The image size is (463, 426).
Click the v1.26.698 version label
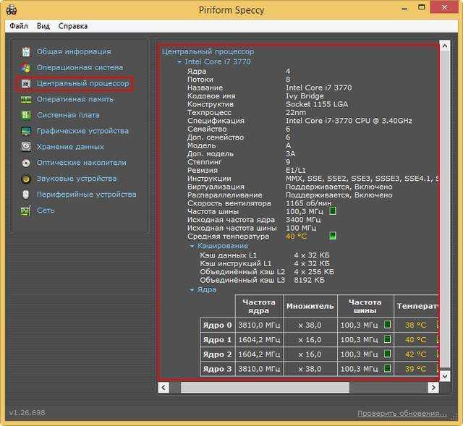[x=27, y=412]
